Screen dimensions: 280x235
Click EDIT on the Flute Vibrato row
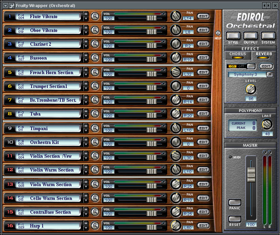click(x=203, y=16)
